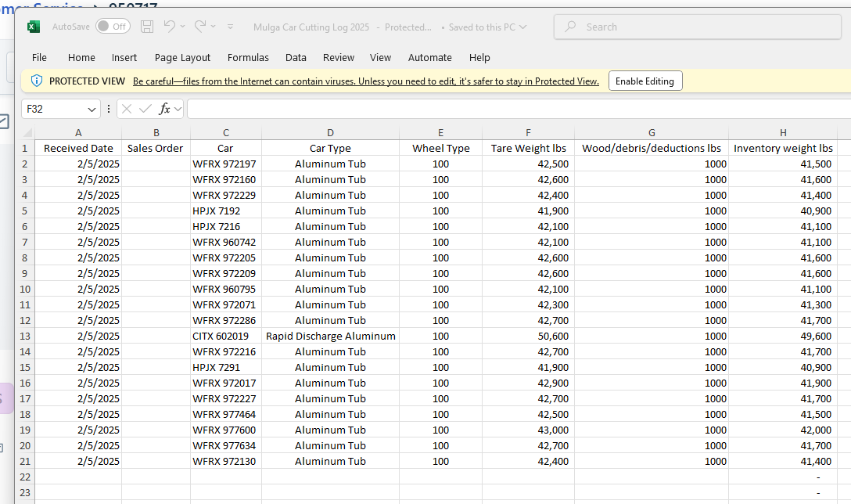Click the search magnifier icon
Screen dimensions: 851x504
570,27
